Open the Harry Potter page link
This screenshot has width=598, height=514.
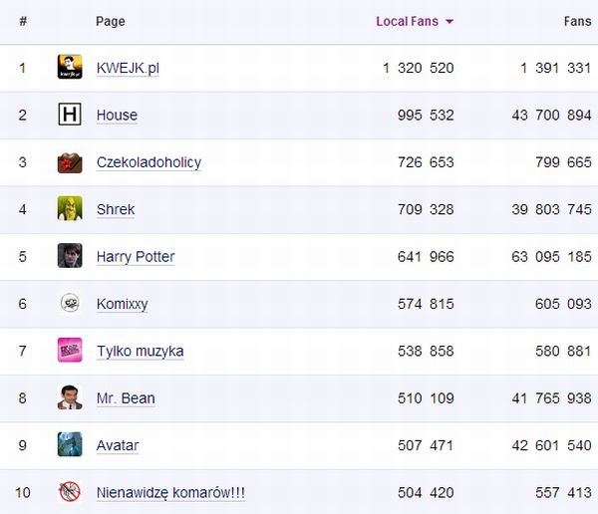[136, 256]
